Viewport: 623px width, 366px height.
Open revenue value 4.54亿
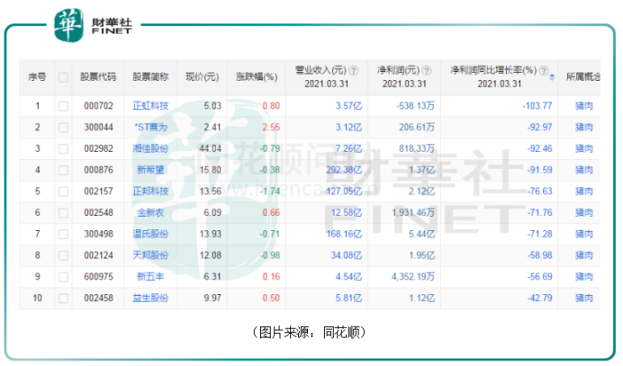coord(348,277)
